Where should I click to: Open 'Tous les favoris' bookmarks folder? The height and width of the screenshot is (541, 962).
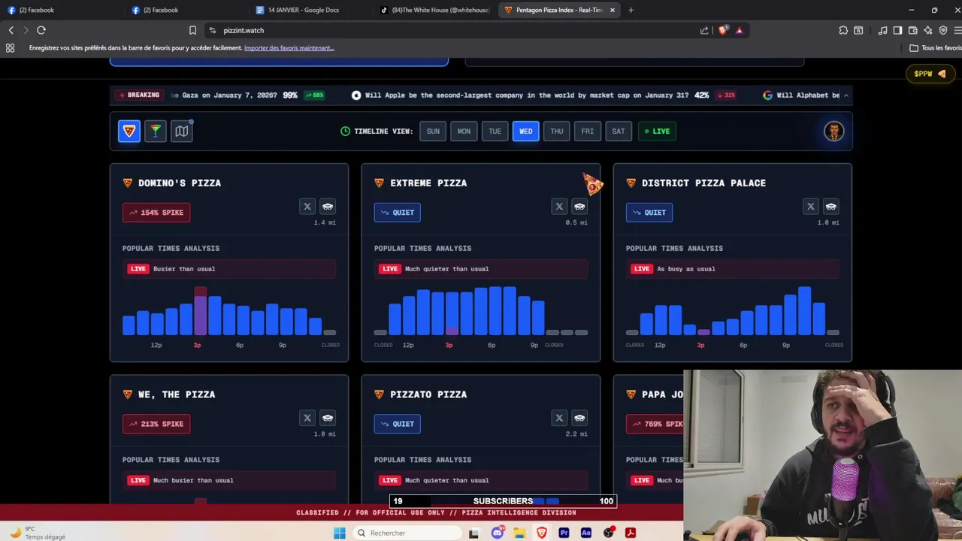(936, 48)
